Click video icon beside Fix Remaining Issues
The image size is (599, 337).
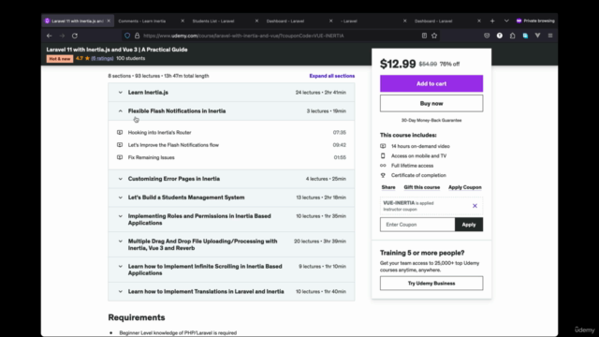120,157
